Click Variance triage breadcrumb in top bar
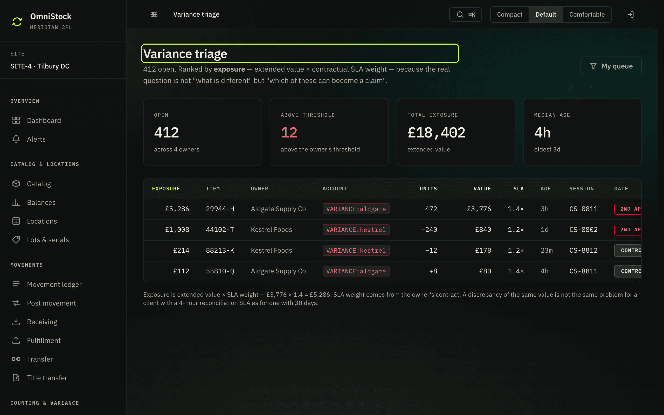The height and width of the screenshot is (415, 664). pos(196,14)
